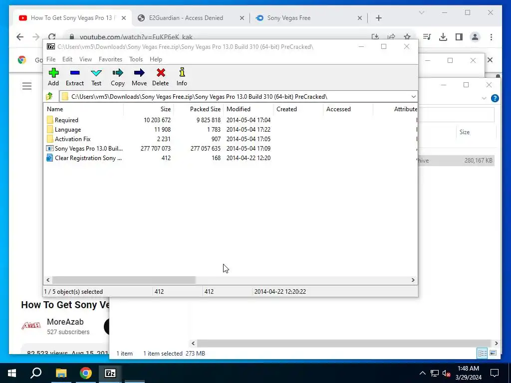511x383 pixels.
Task: Open the Chrome downloads icon
Action: [443, 37]
